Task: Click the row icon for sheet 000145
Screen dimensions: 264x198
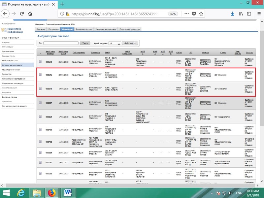Action: click(40, 62)
